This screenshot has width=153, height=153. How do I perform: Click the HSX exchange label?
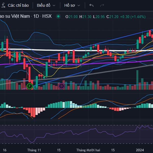tap(47, 16)
